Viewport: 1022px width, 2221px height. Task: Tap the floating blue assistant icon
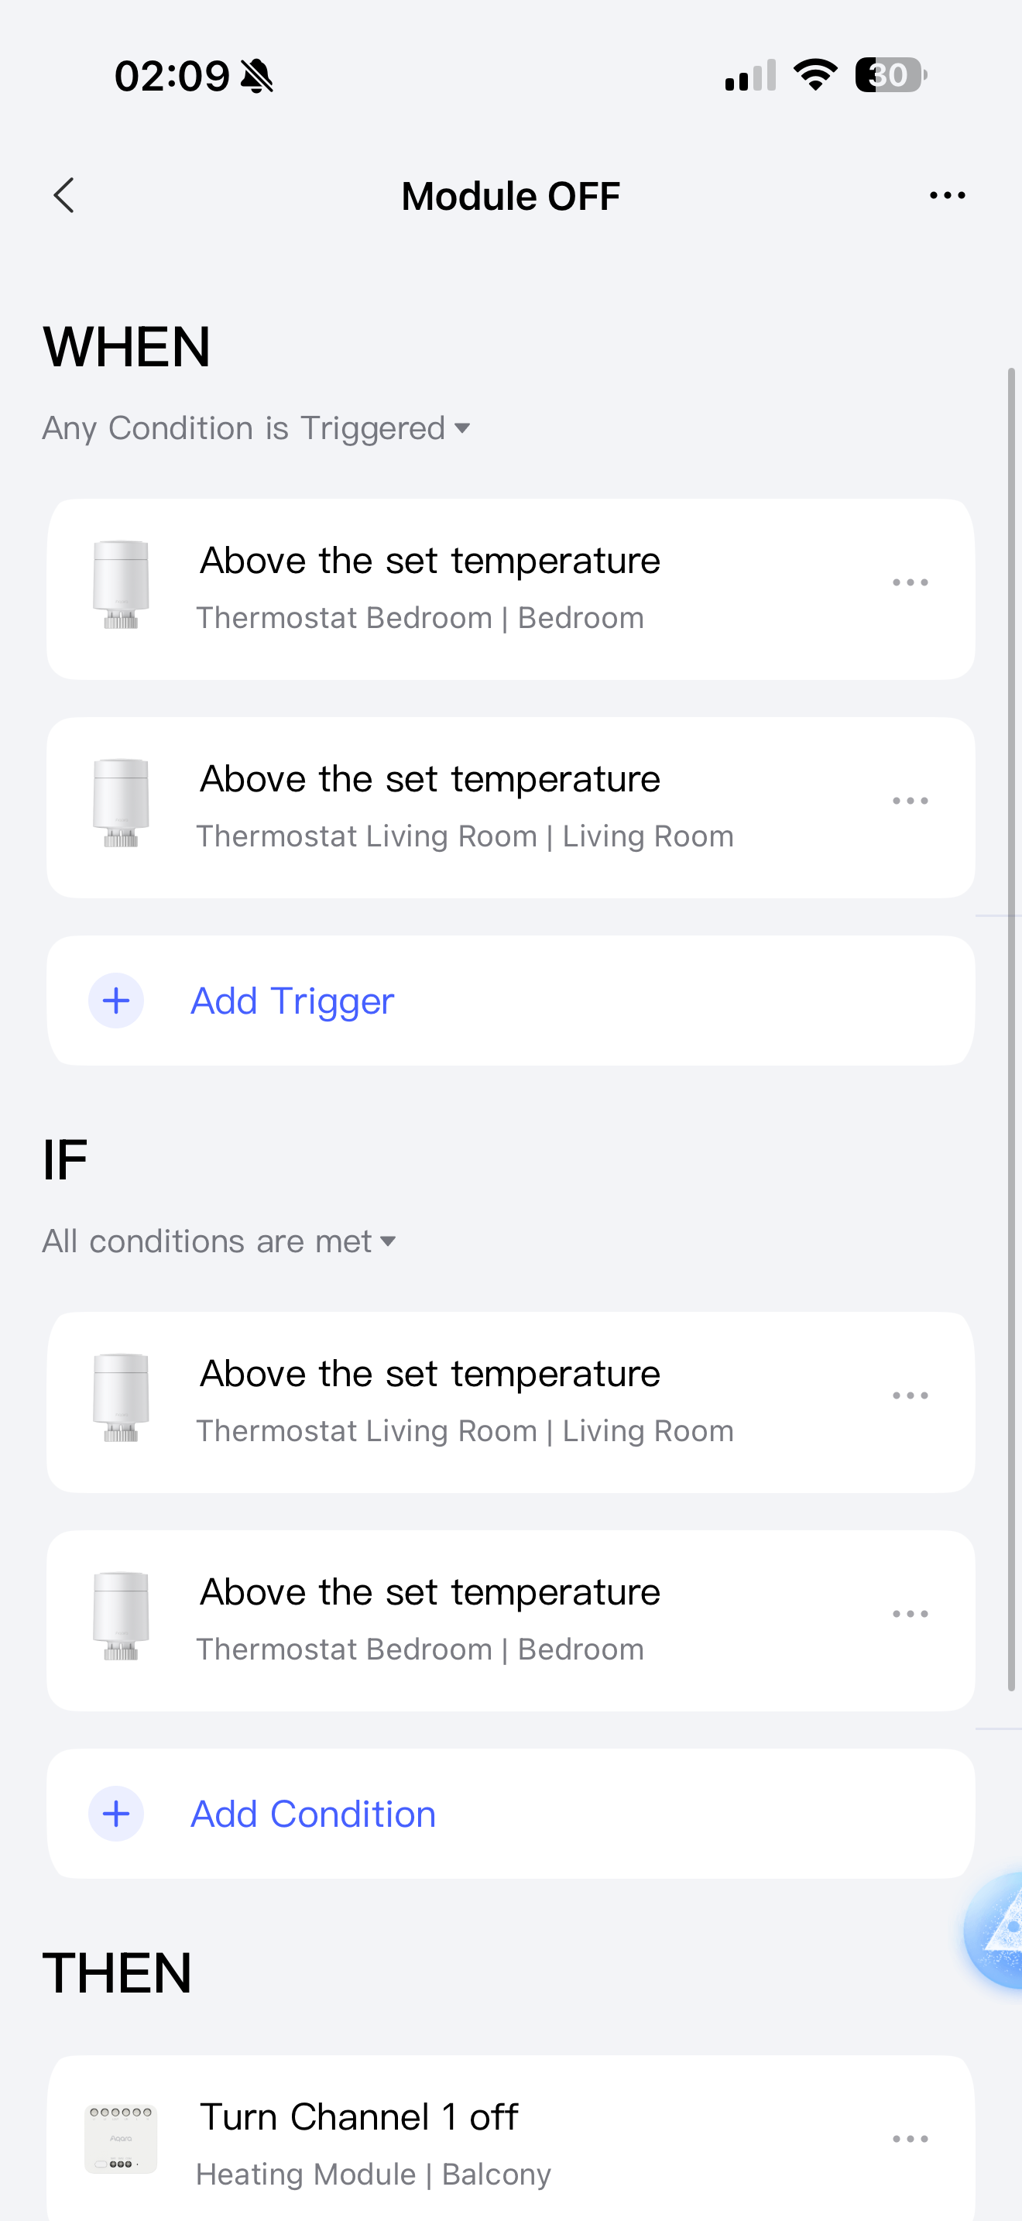(1000, 1930)
